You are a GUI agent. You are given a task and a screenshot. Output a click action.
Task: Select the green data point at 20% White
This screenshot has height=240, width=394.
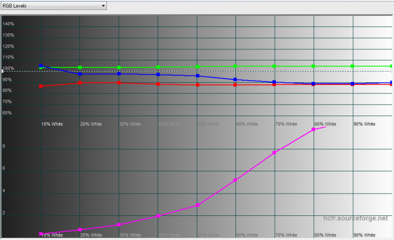[80, 67]
